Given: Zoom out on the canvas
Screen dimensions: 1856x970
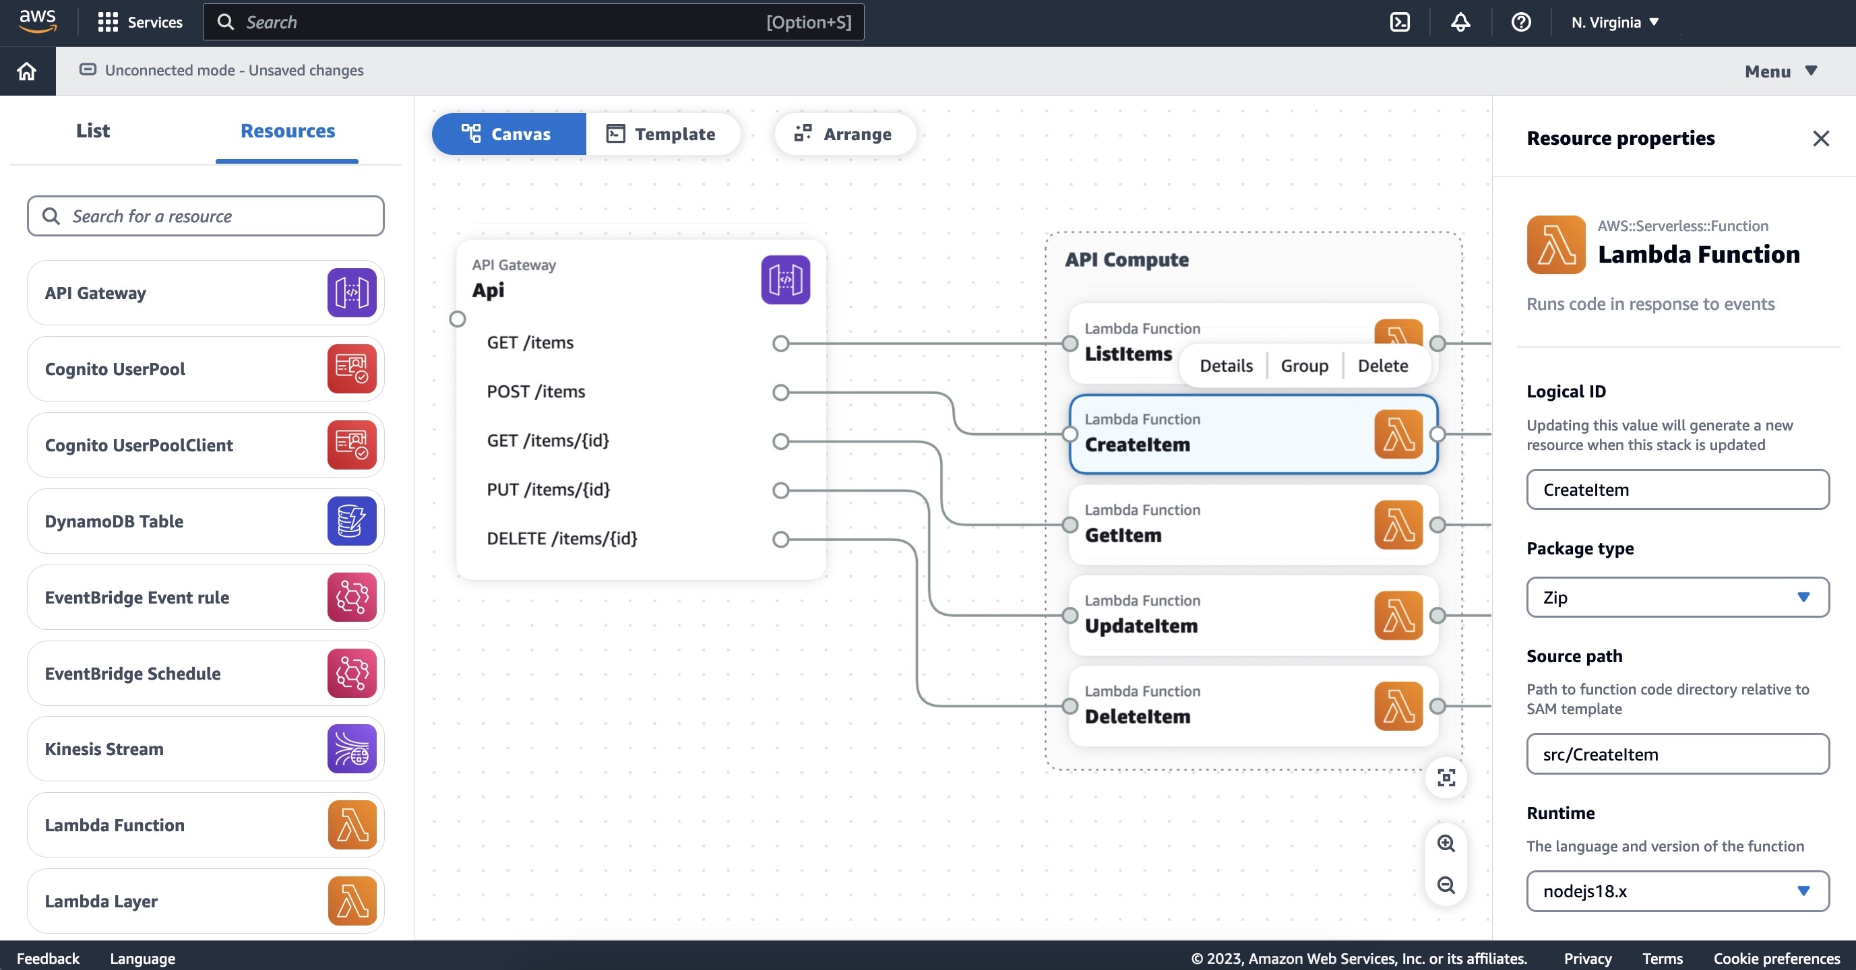Looking at the screenshot, I should pyautogui.click(x=1446, y=885).
